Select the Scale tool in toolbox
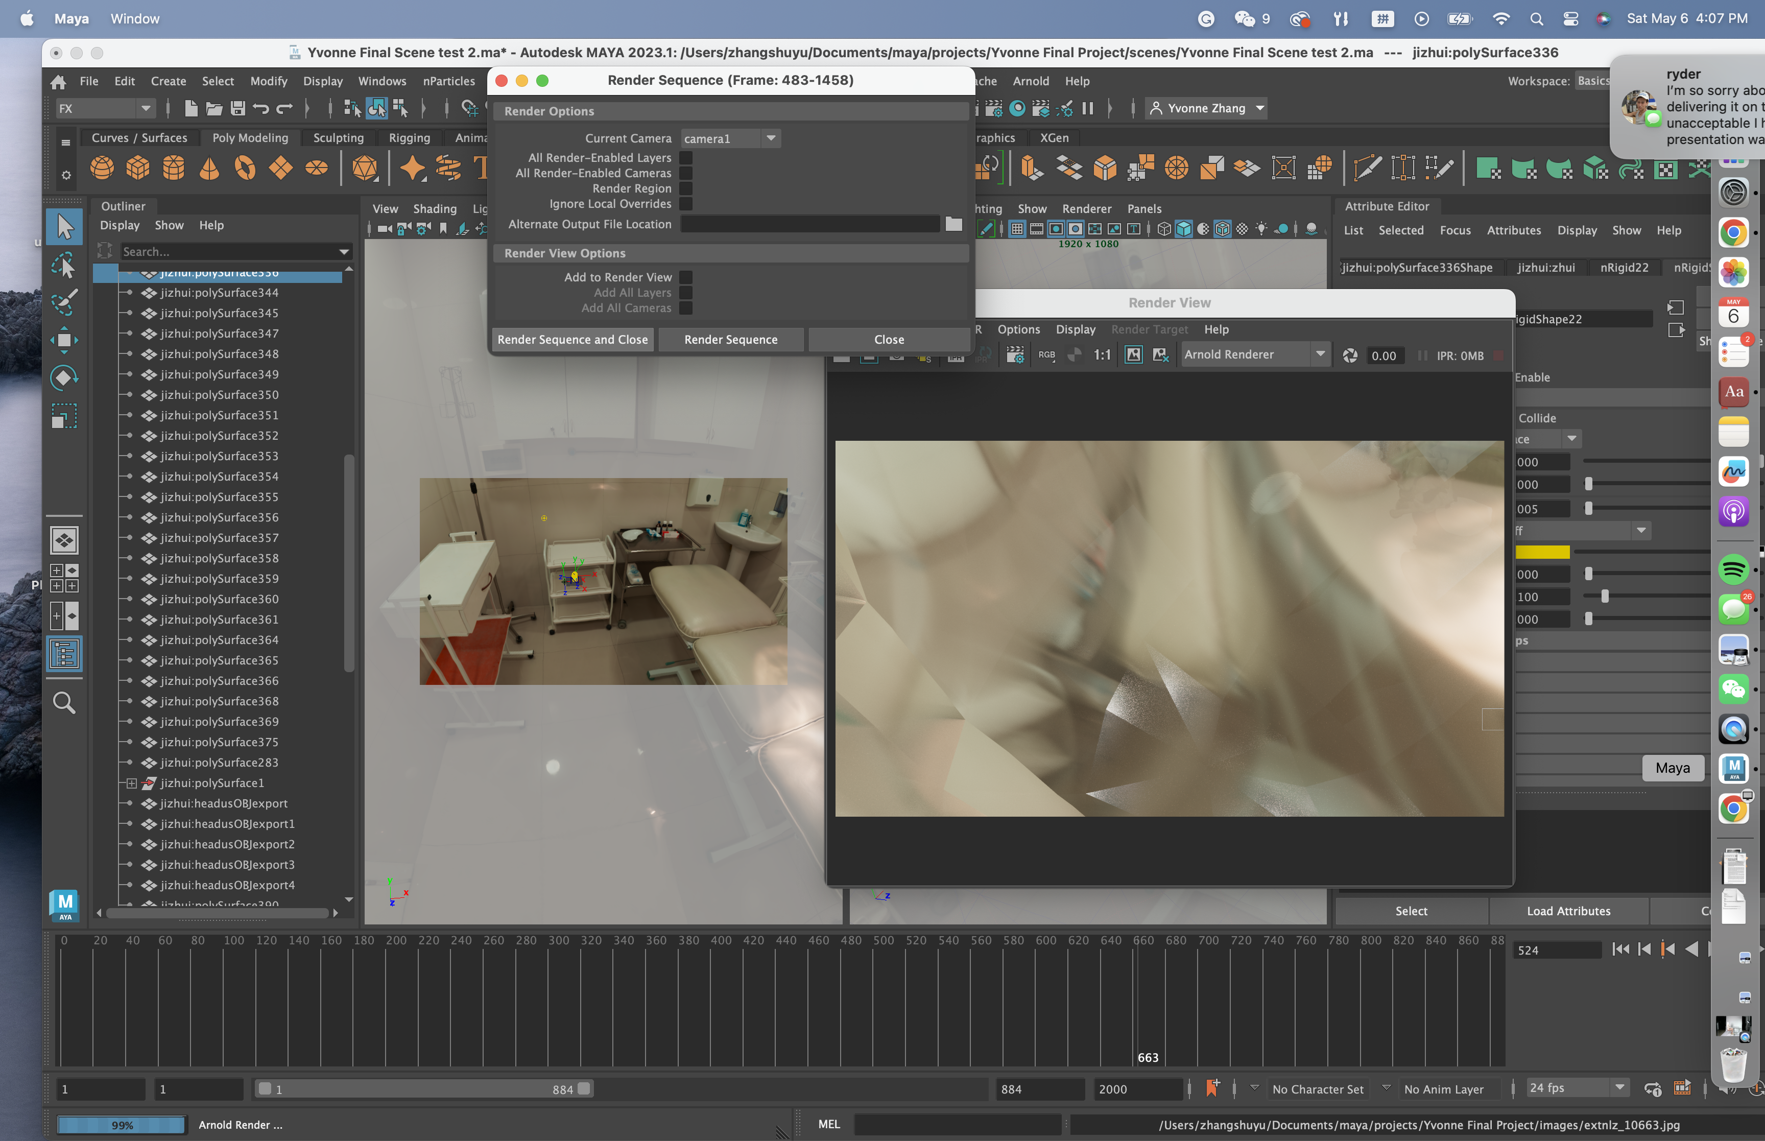Screen dimensions: 1765x1141 click(x=64, y=416)
